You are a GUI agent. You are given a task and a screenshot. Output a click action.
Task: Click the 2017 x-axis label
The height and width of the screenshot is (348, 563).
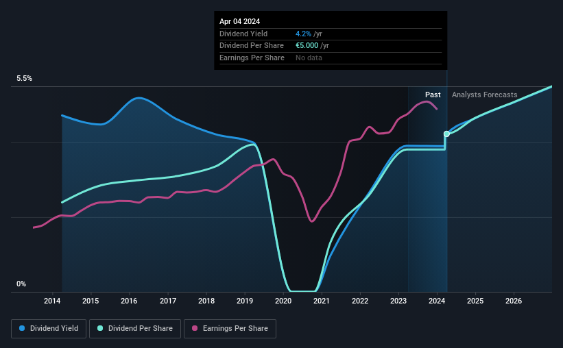pos(168,301)
